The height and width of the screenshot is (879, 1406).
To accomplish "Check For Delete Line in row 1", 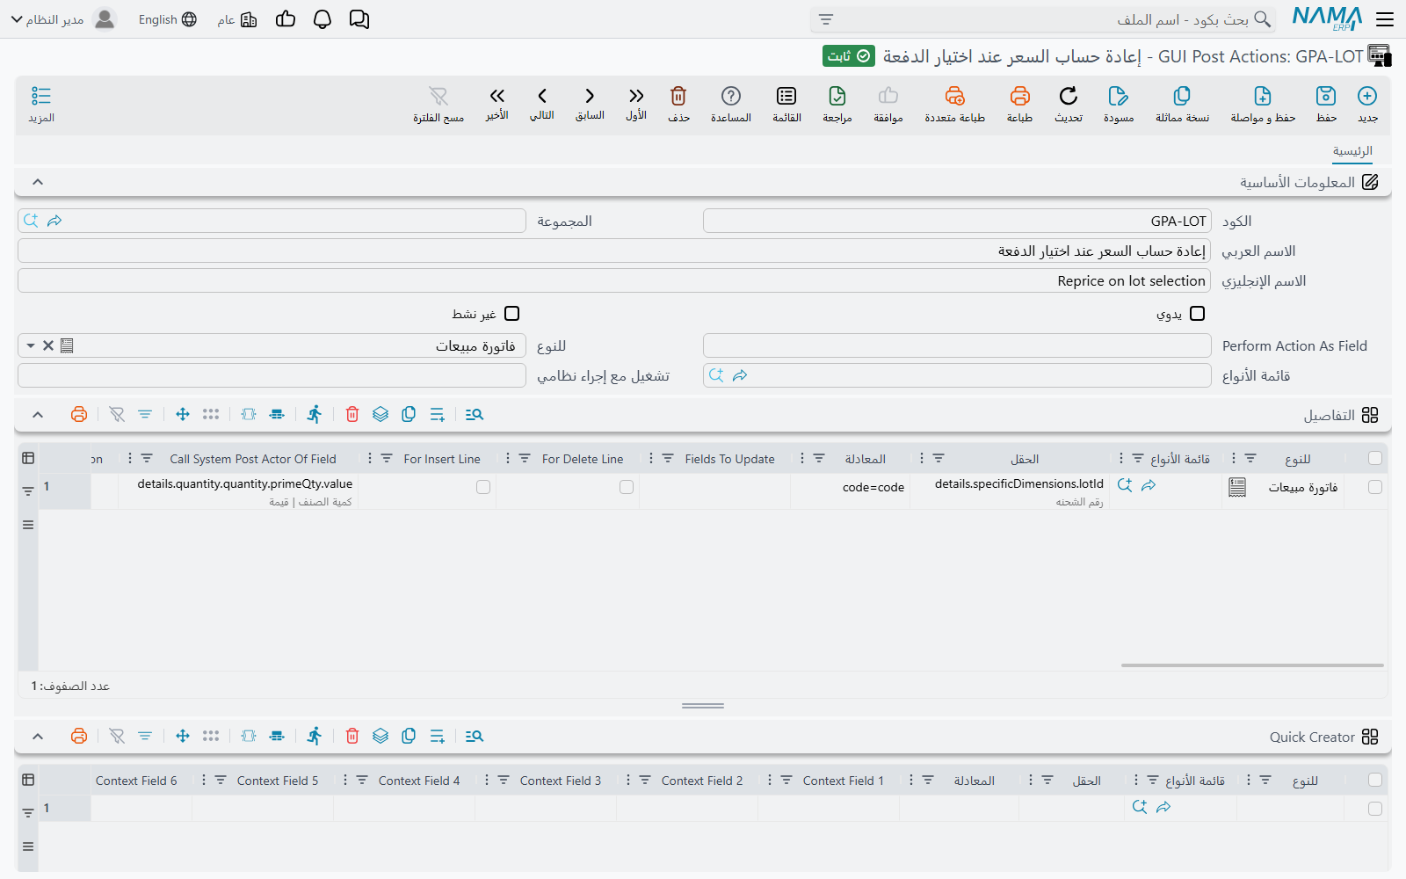I will pos(627,487).
